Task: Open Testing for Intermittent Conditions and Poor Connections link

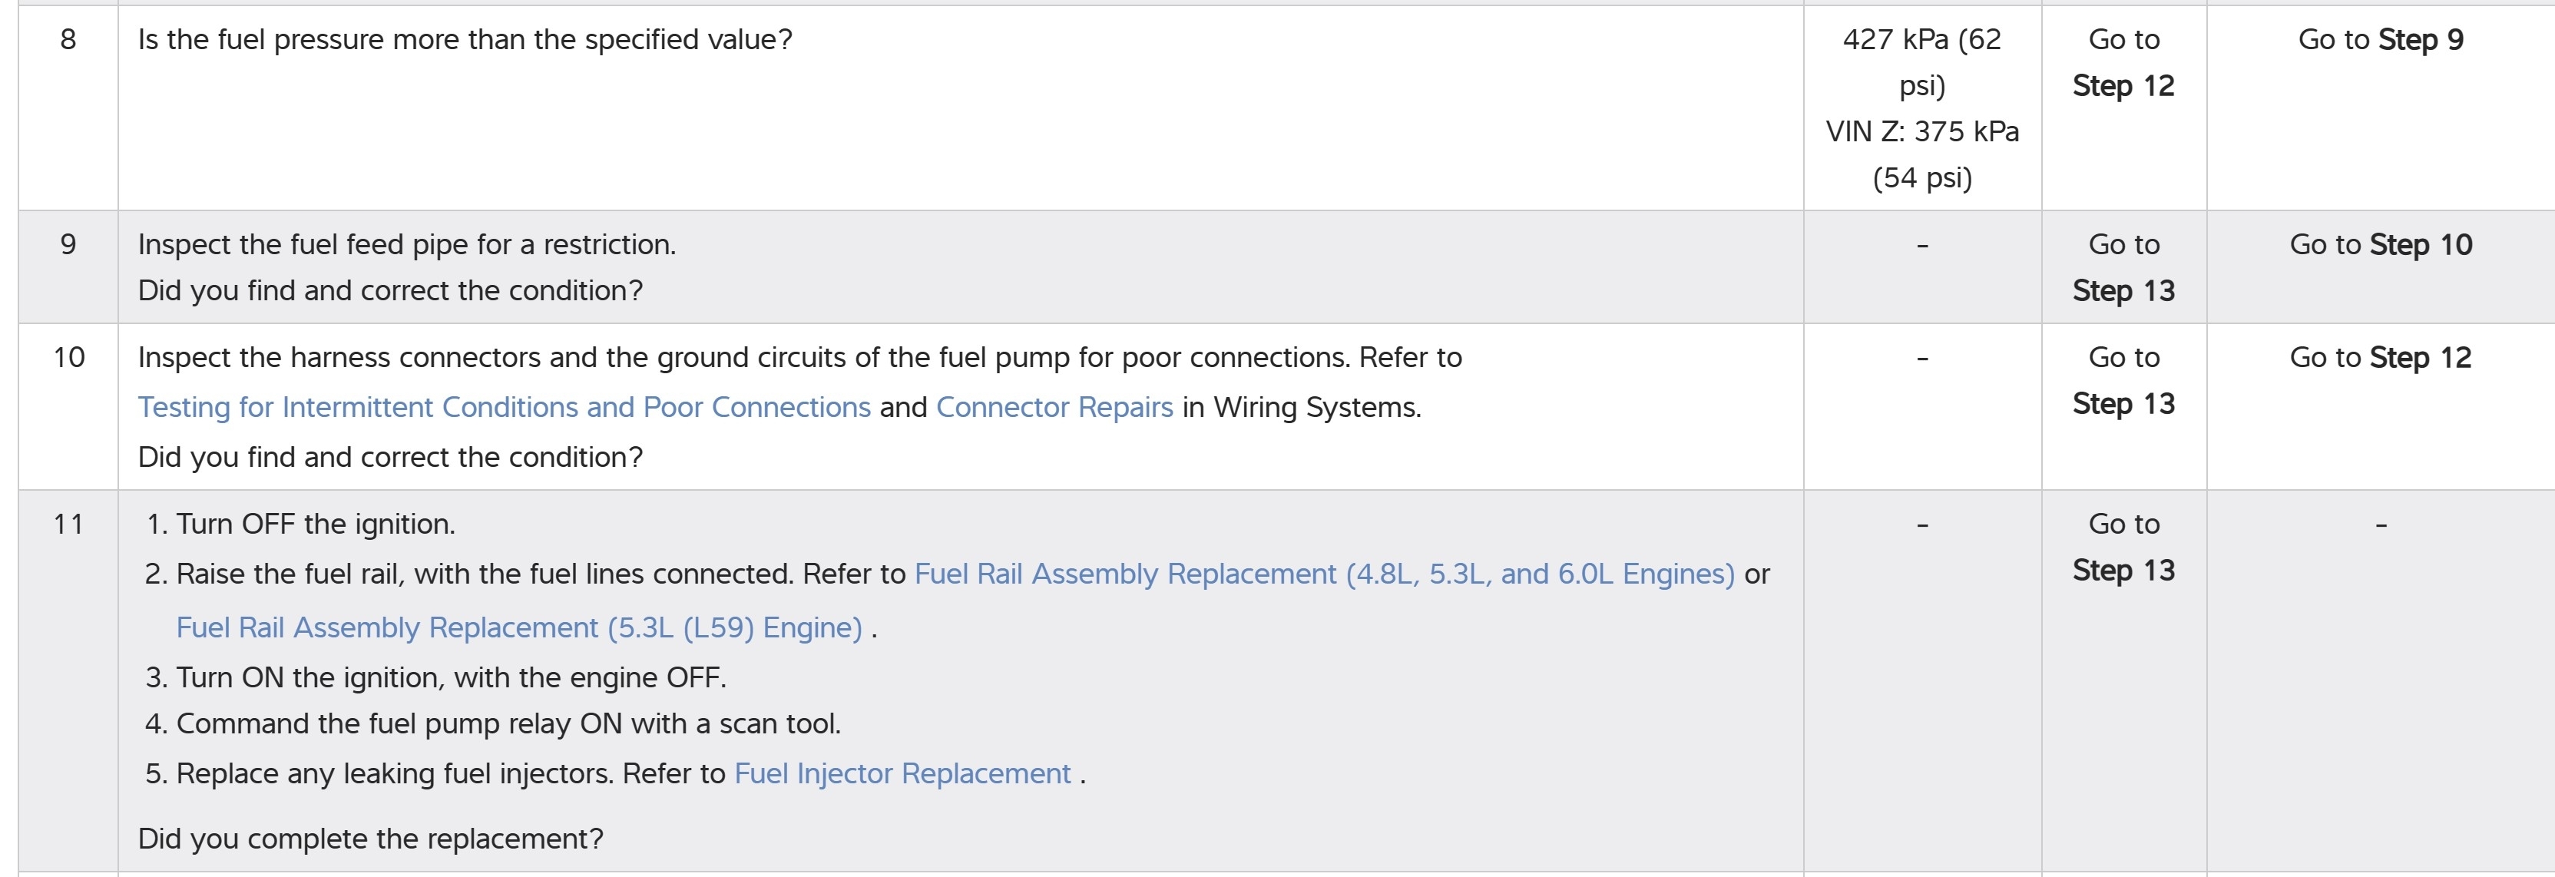Action: (x=504, y=408)
